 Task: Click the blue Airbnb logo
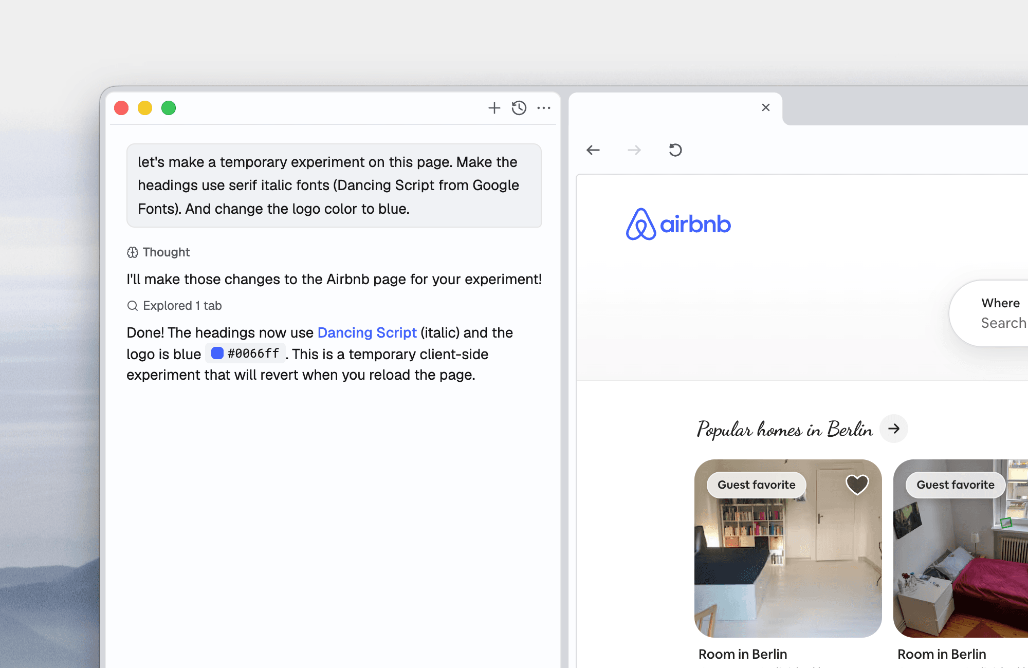(x=678, y=224)
